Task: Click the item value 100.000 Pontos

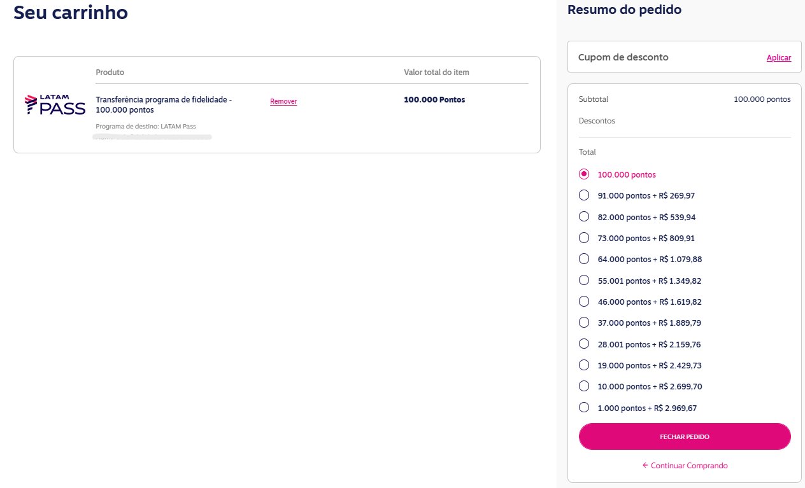Action: [x=434, y=100]
